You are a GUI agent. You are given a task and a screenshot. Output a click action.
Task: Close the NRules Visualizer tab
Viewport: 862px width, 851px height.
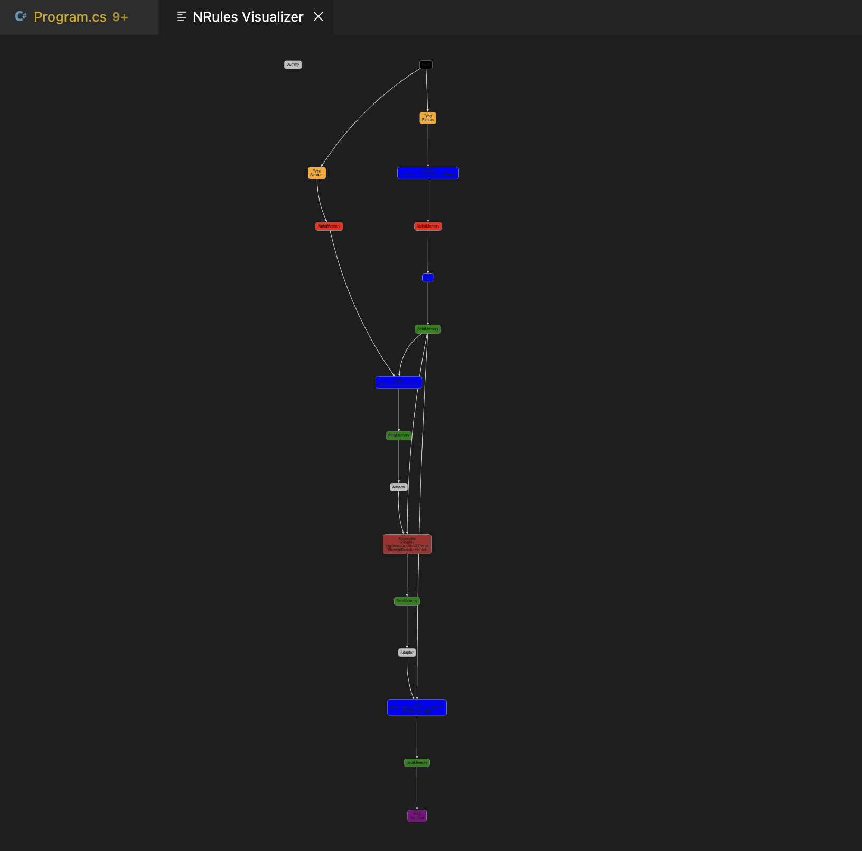coord(318,17)
